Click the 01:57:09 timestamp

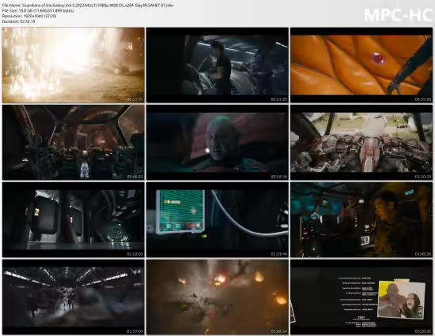click(x=134, y=331)
